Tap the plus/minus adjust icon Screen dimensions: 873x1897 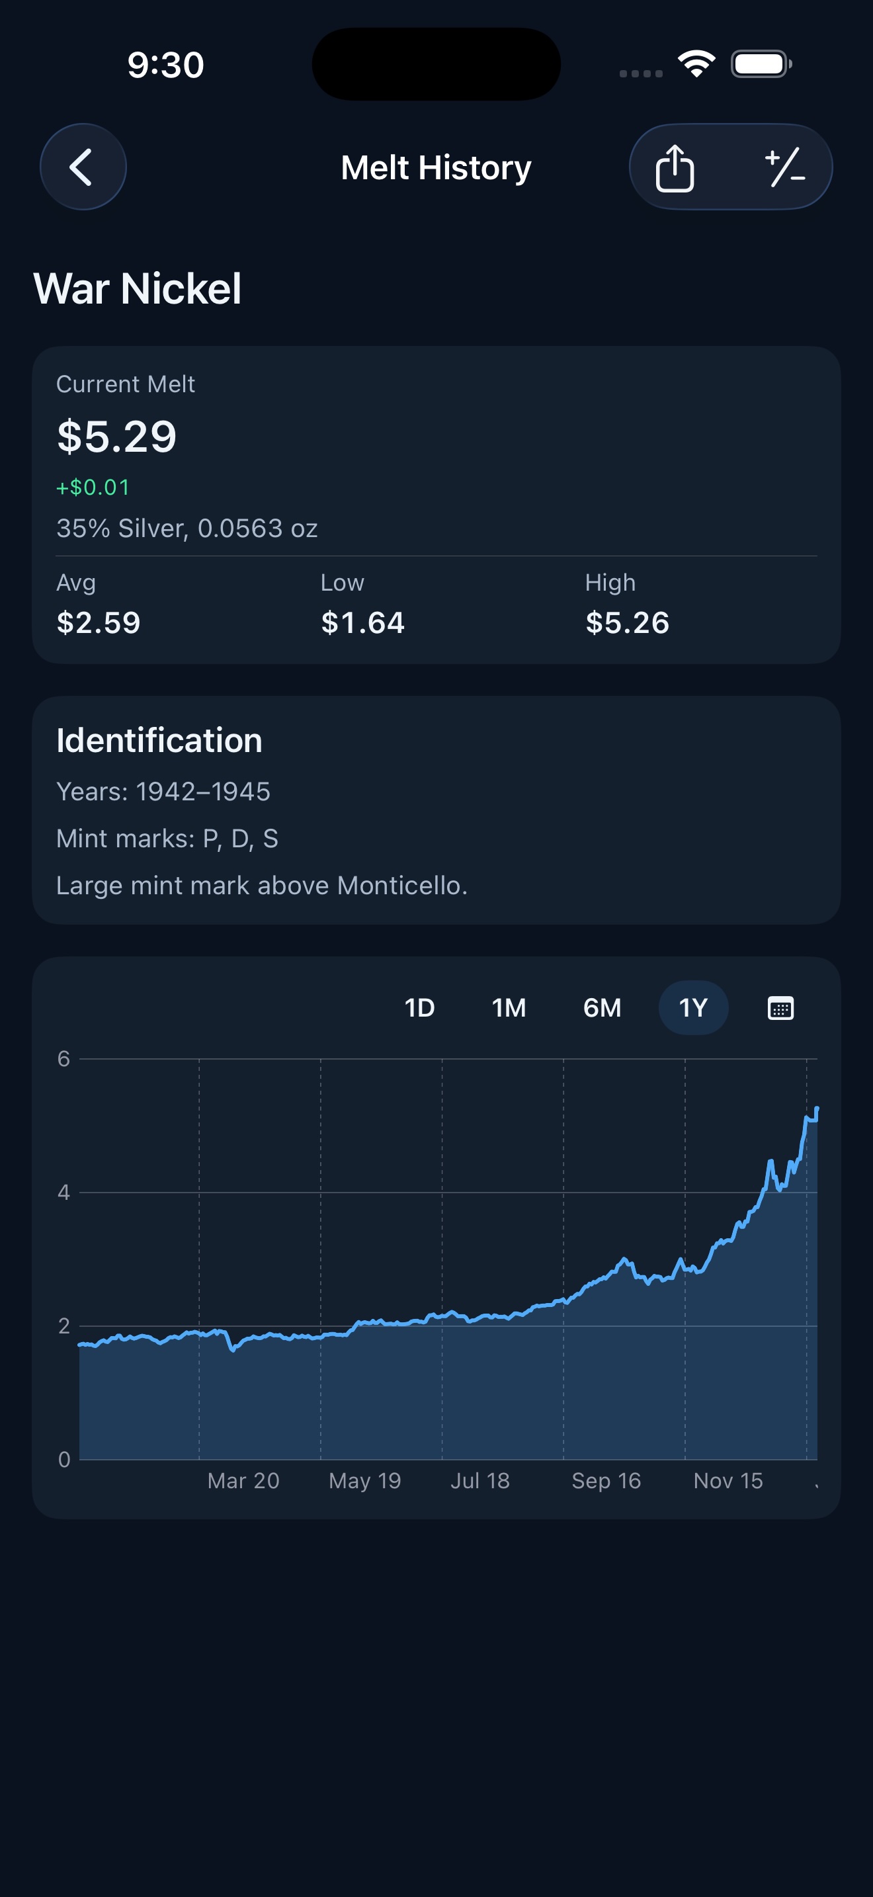(x=784, y=168)
